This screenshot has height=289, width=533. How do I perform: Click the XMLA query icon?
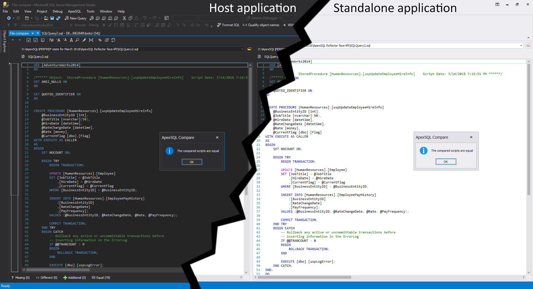[x=110, y=18]
